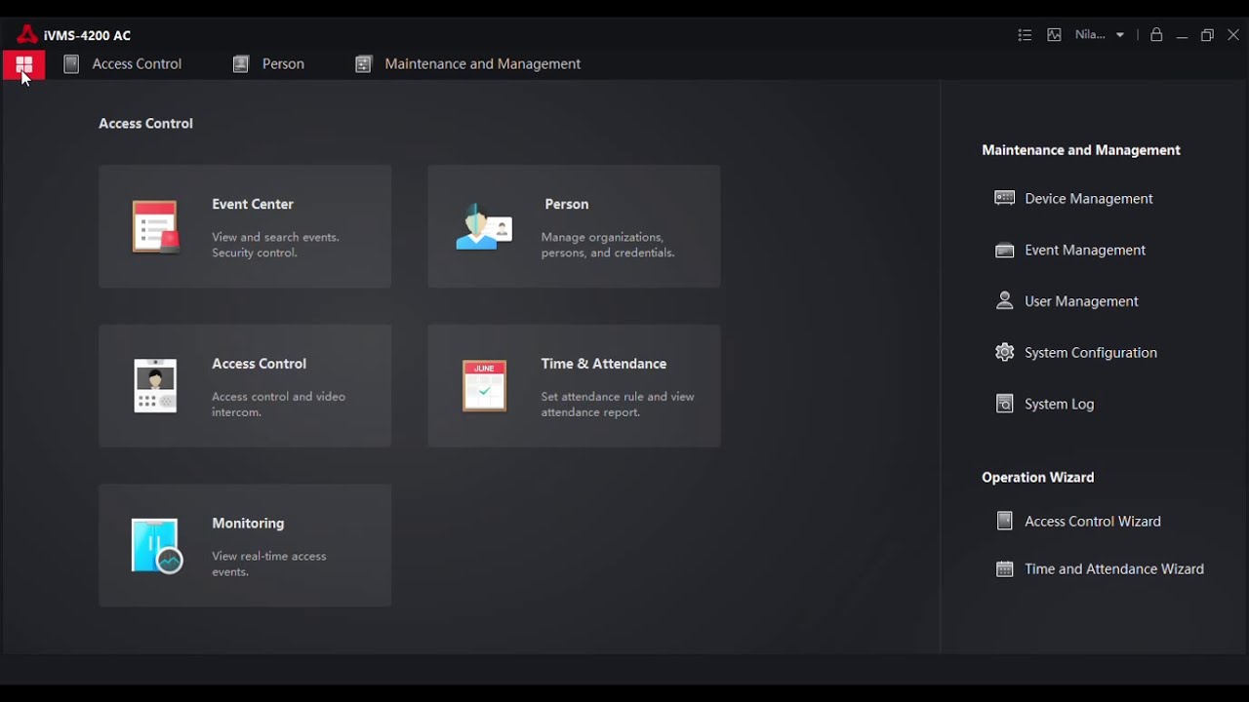The width and height of the screenshot is (1249, 702).
Task: Click the 'Access Control' card title
Action: click(260, 364)
